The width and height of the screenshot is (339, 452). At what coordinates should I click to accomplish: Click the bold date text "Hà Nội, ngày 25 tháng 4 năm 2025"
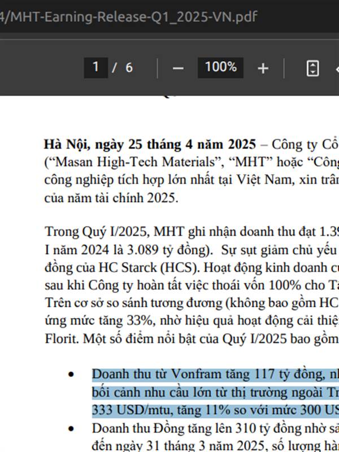150,145
